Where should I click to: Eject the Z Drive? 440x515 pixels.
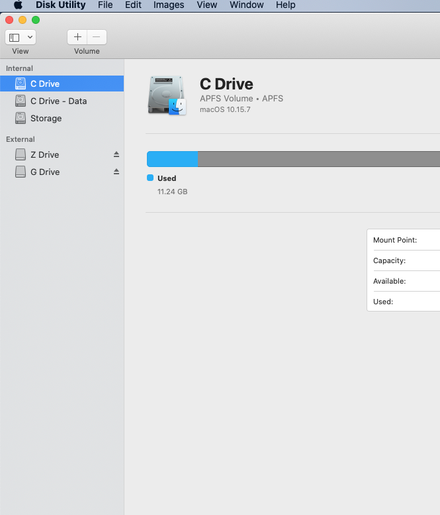coord(116,154)
